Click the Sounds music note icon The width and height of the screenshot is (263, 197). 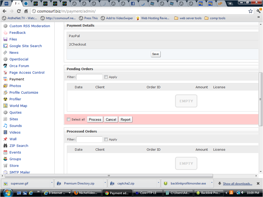(5, 126)
